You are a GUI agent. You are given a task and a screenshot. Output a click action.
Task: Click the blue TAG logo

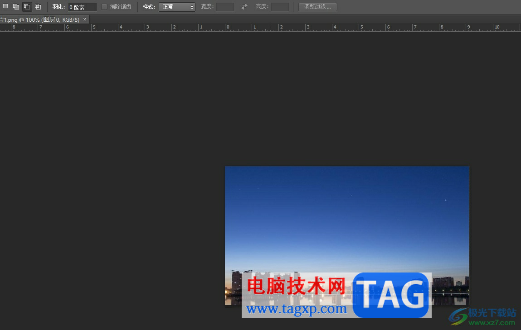pos(391,295)
